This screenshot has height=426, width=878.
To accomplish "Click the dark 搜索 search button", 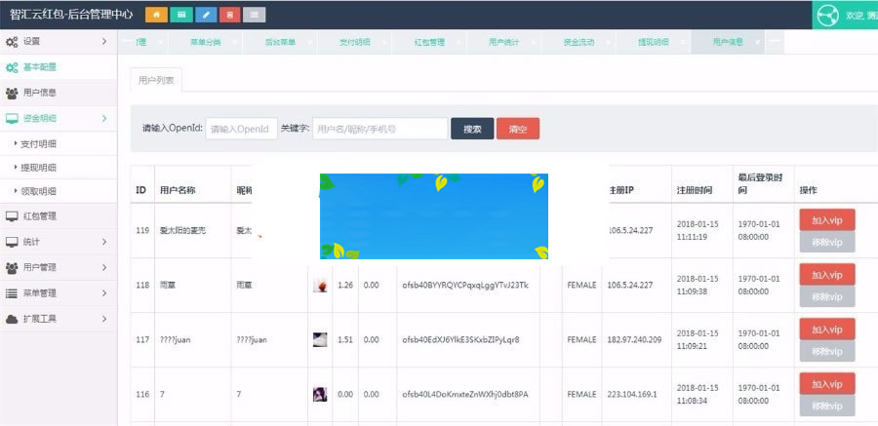I will (x=472, y=129).
